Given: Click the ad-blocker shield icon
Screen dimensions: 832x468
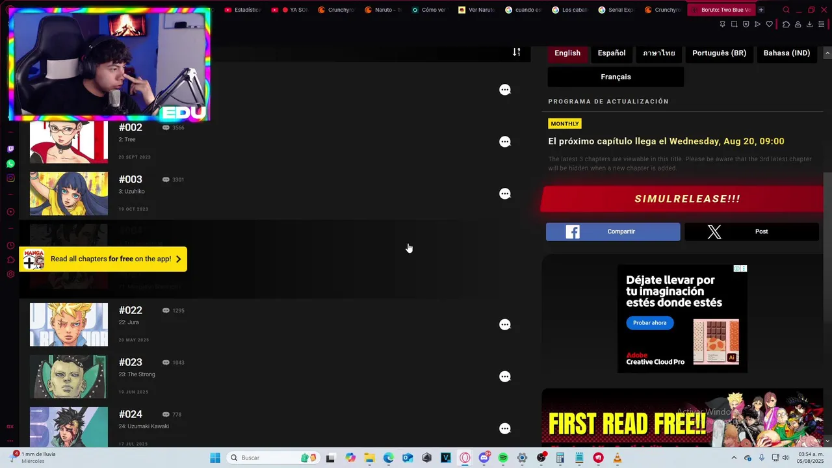Looking at the screenshot, I should (746, 24).
